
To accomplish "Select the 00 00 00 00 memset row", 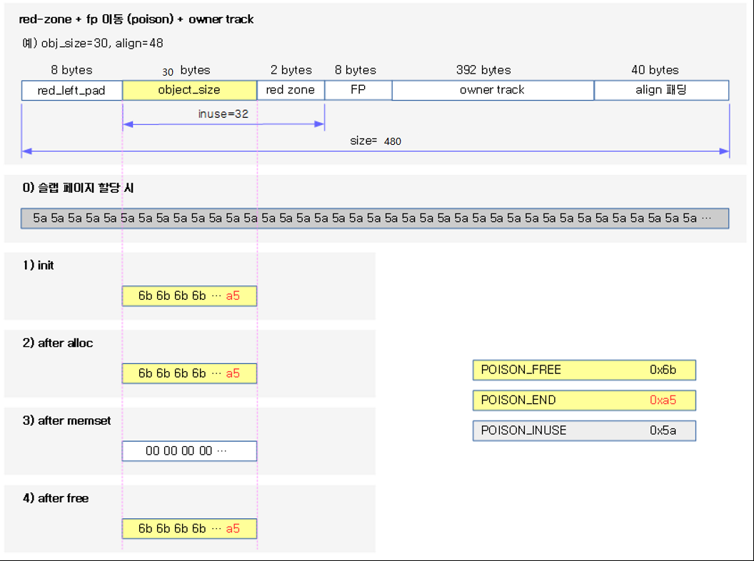I will [x=189, y=450].
